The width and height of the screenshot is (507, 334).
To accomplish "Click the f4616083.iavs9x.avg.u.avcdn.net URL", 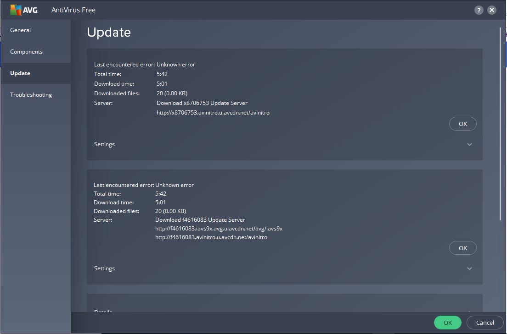I will coord(219,229).
